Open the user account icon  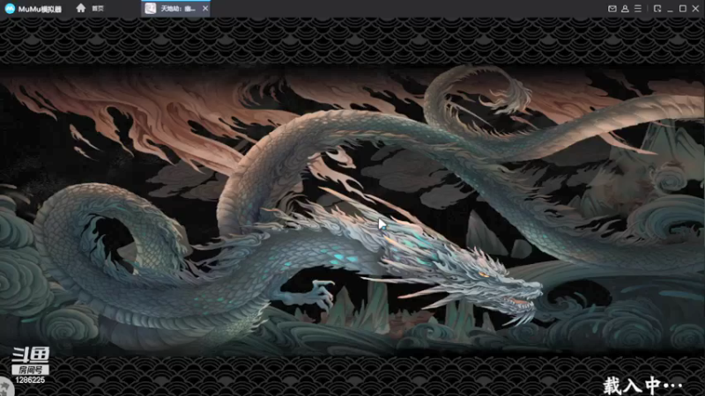click(625, 9)
